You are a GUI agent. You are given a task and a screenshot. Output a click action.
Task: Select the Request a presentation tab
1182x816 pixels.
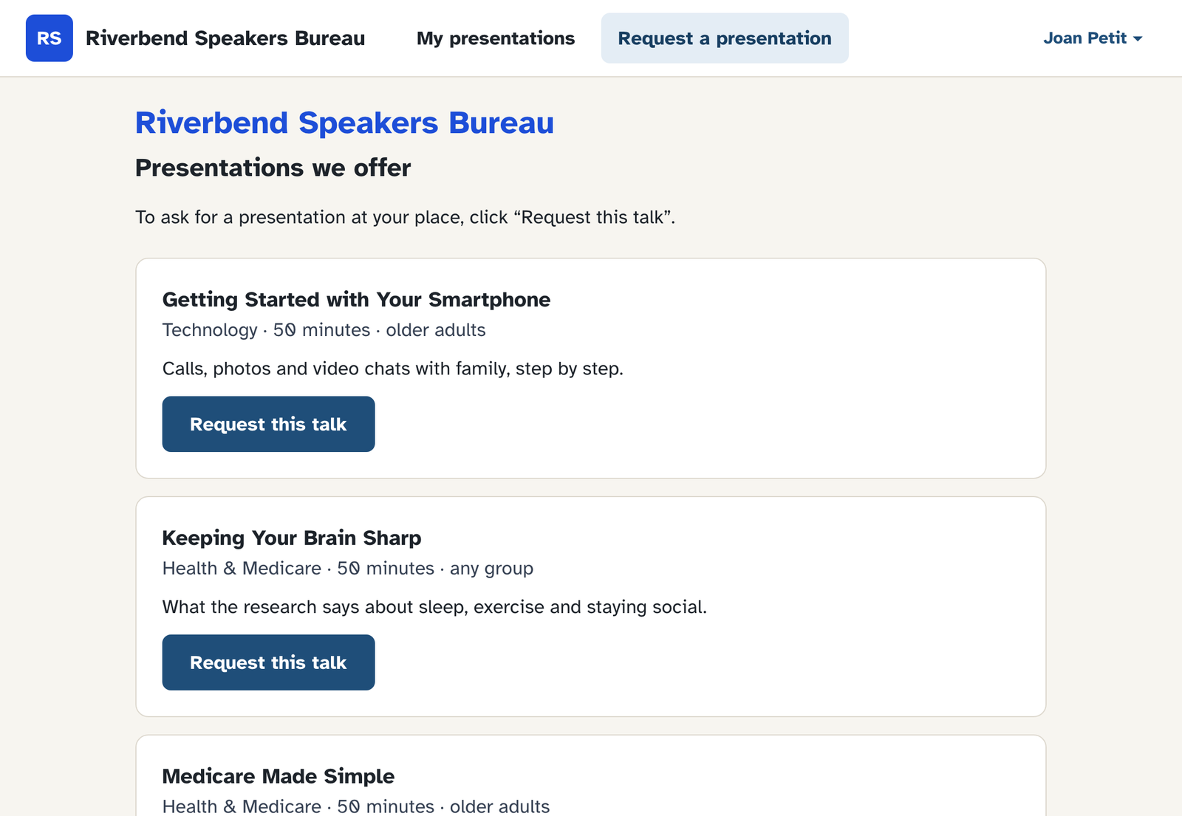pyautogui.click(x=725, y=38)
